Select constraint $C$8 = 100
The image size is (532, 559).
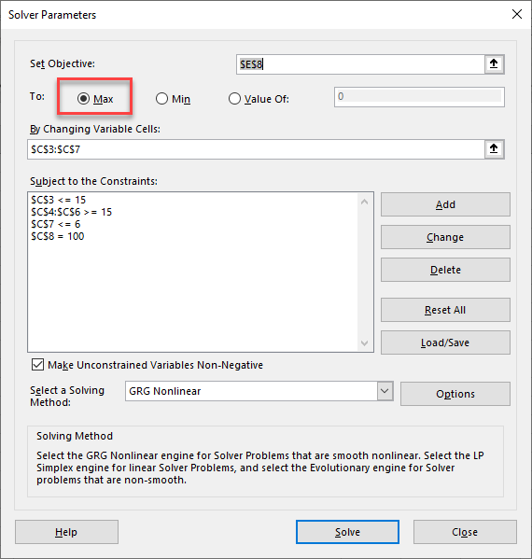coord(58,236)
